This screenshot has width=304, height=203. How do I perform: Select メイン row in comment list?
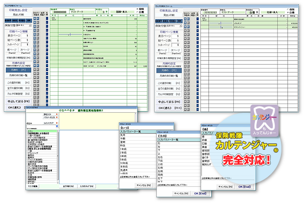42,131
